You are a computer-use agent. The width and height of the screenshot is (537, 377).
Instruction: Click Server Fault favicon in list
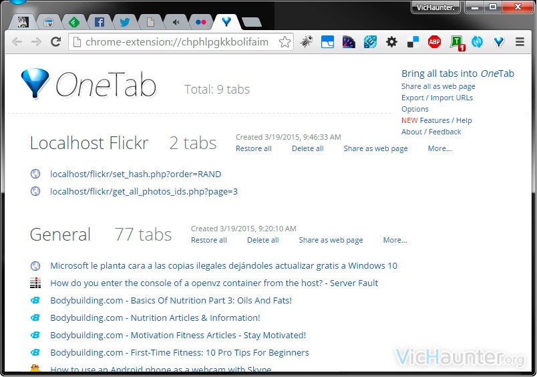coord(35,283)
